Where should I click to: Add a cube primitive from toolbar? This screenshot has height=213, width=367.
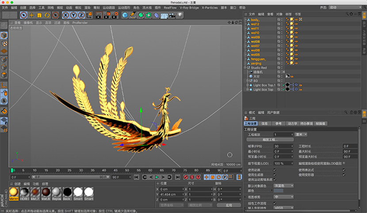click(x=125, y=15)
